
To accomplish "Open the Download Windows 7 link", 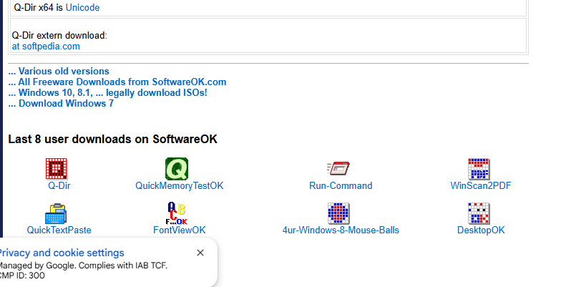I will 61,103.
